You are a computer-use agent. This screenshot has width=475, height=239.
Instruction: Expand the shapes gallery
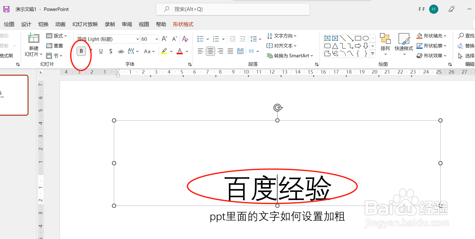coord(373,54)
